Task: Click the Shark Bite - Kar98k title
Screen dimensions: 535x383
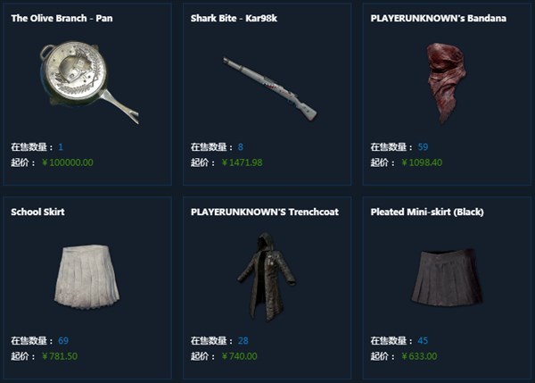Action: [234, 18]
